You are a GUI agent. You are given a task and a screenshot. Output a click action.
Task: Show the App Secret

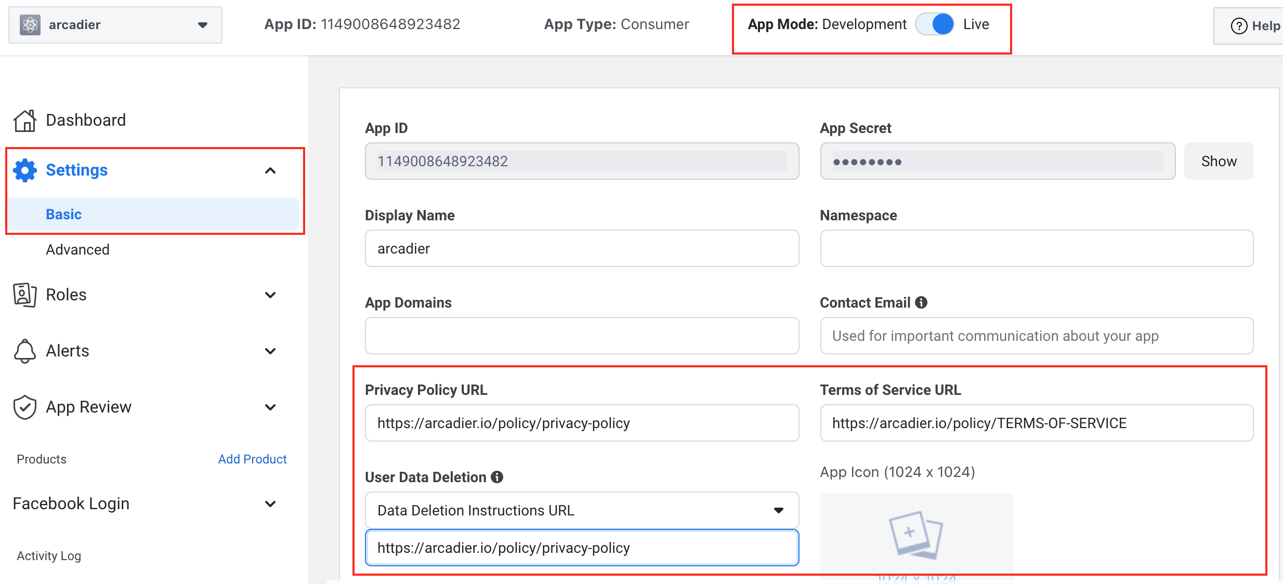pos(1219,161)
